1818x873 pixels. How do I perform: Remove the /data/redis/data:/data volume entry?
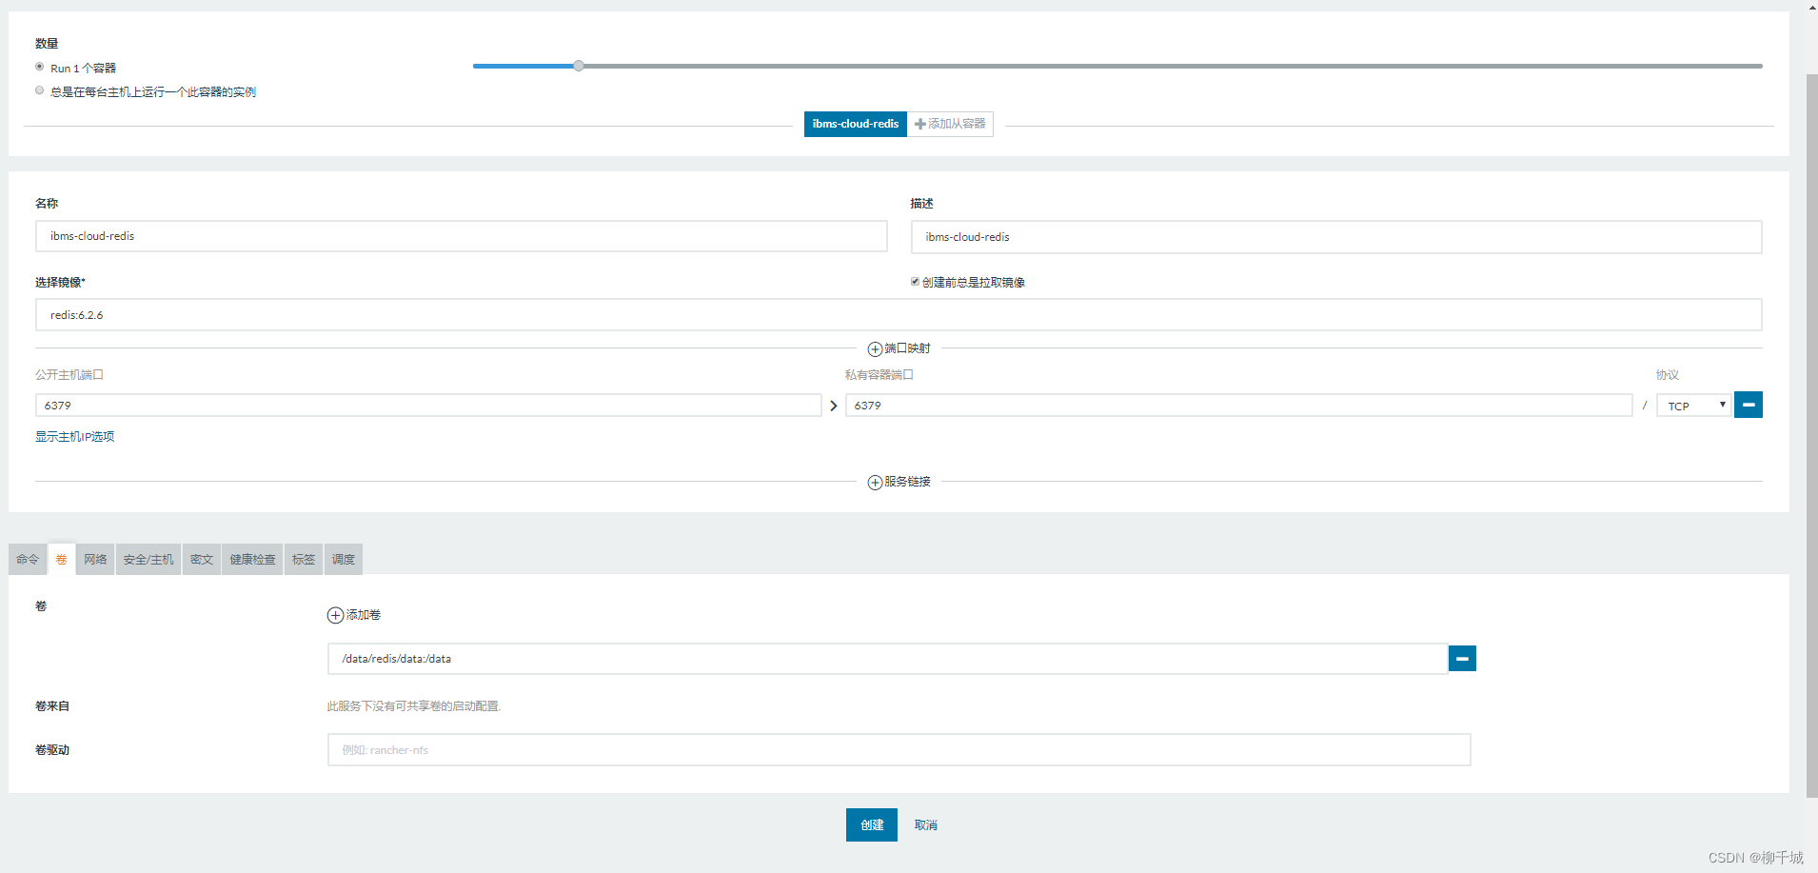tap(1462, 659)
